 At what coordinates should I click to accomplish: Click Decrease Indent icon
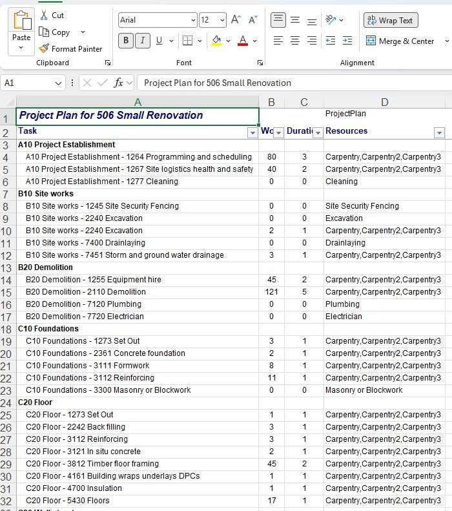331,41
